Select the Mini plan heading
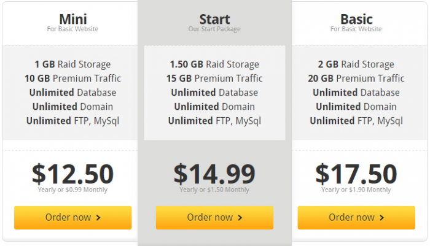Image resolution: width=430 pixels, height=246 pixels. (72, 18)
